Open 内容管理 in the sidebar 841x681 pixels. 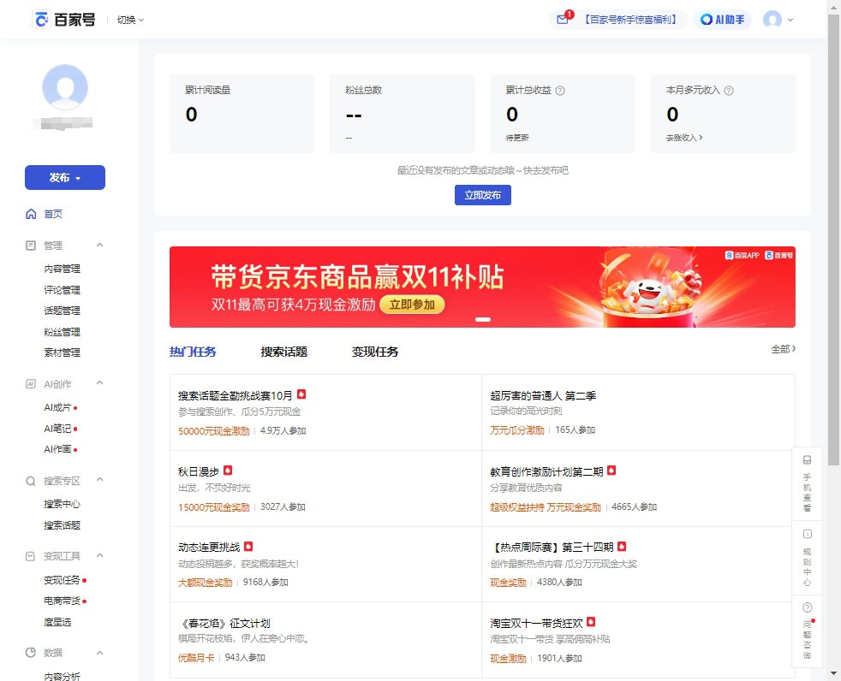click(x=63, y=269)
